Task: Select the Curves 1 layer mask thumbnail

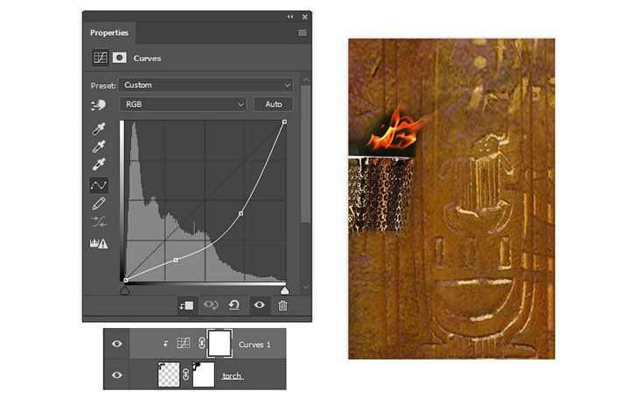Action: click(219, 344)
